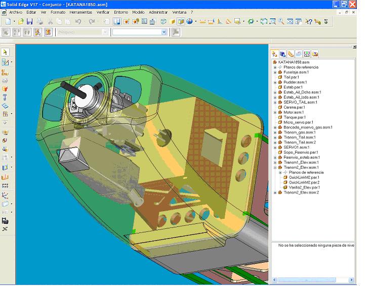This screenshot has height=286, width=372.
Task: Click the Help question mark icon
Action: coord(309,22)
